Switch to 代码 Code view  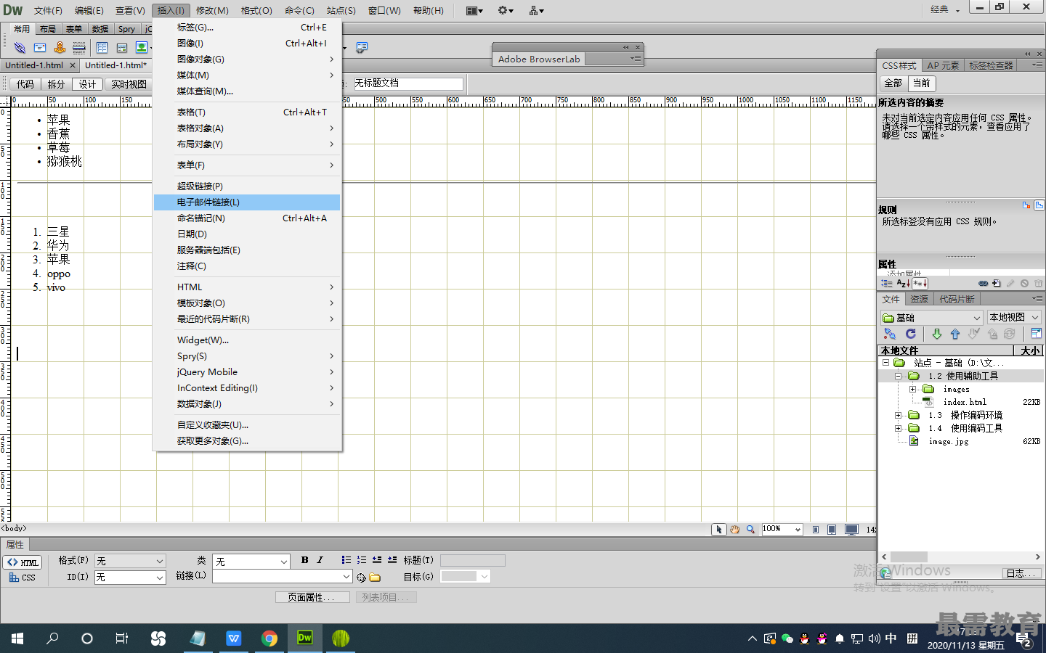pyautogui.click(x=25, y=84)
